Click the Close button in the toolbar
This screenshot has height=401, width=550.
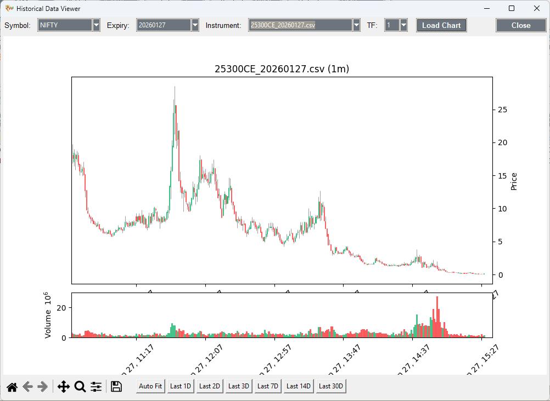(520, 25)
